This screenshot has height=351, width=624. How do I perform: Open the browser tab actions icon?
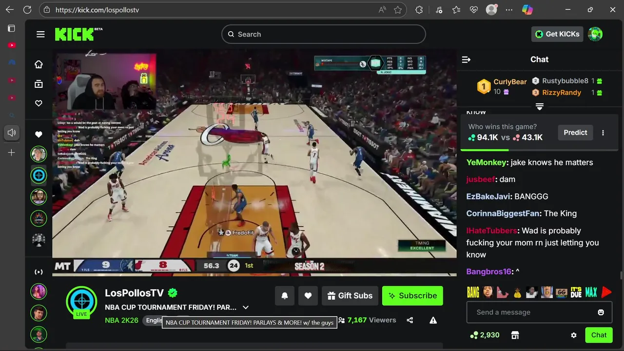(11, 28)
